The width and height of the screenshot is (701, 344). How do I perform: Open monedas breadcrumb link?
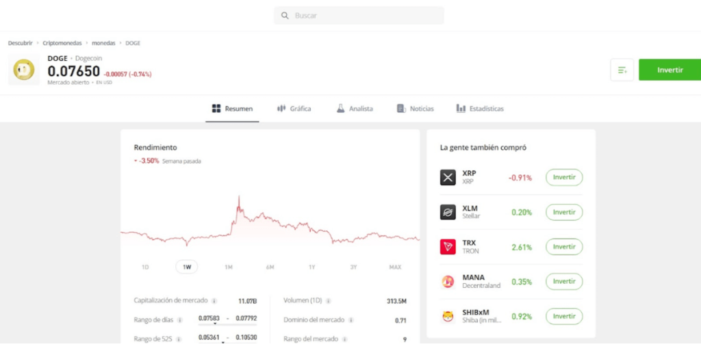(x=104, y=43)
